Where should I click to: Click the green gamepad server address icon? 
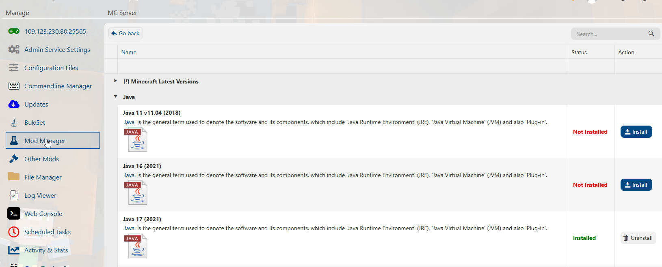point(14,31)
